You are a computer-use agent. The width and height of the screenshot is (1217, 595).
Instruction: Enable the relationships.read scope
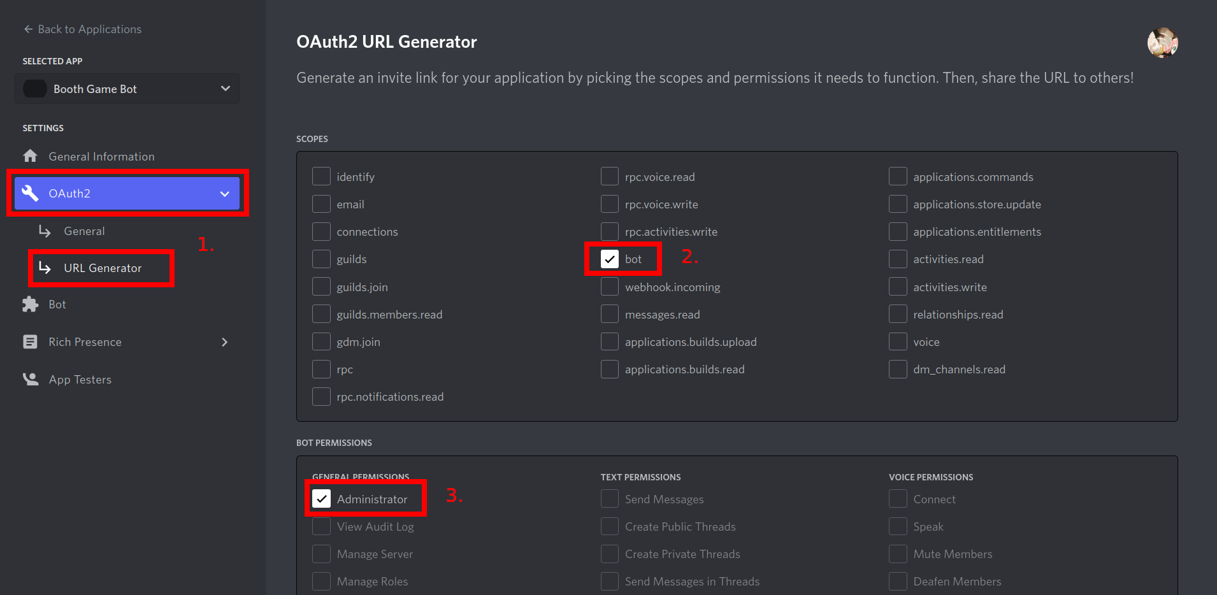pyautogui.click(x=898, y=314)
